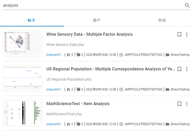
Task: Click 'MathScienceTest.jmp' file name
Action: pos(64,114)
